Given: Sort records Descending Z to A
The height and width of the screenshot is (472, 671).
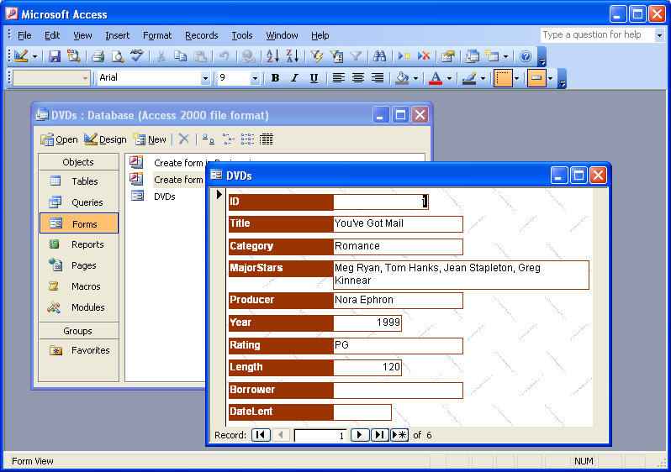Looking at the screenshot, I should pos(293,56).
